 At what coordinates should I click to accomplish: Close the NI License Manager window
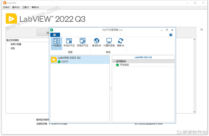coord(172,30)
